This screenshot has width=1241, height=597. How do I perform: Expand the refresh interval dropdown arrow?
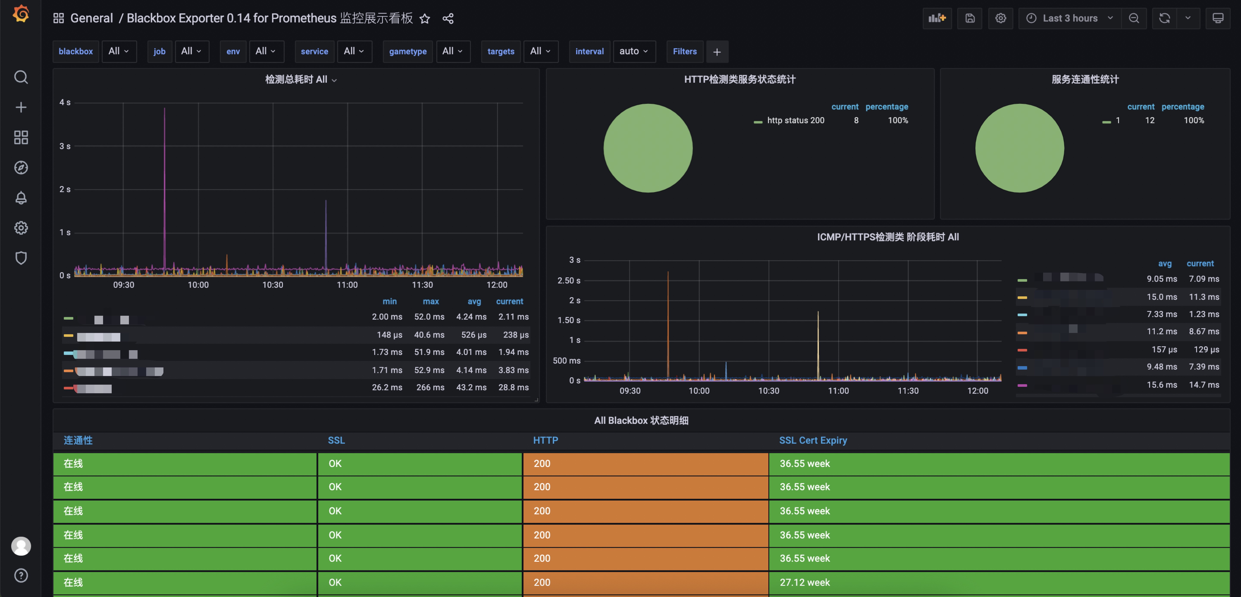1188,18
